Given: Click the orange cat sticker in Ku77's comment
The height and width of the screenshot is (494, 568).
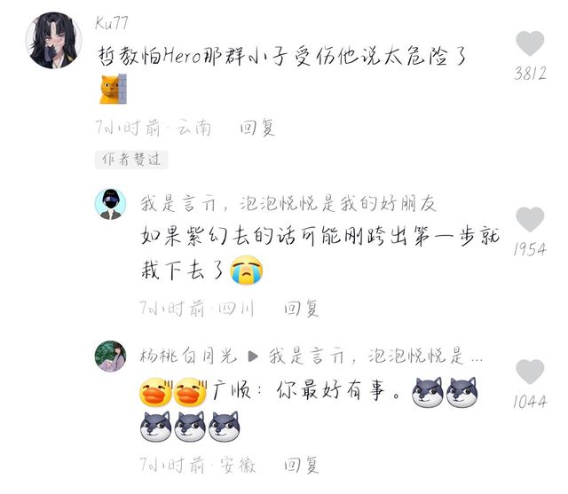Looking at the screenshot, I should (113, 89).
